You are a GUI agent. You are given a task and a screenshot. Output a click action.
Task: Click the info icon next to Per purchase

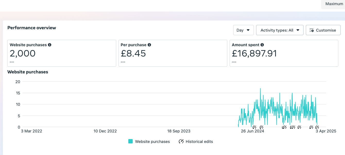click(x=149, y=45)
